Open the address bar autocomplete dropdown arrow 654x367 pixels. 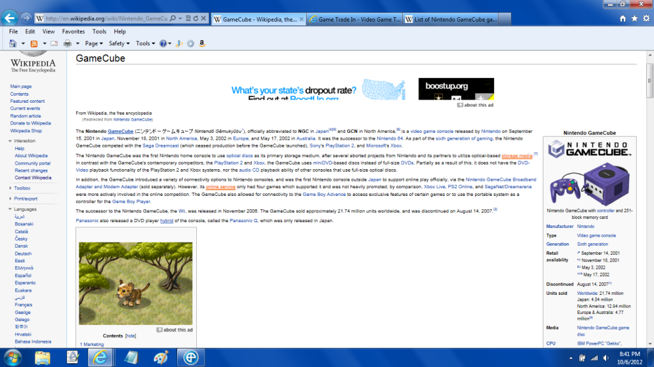pyautogui.click(x=180, y=19)
